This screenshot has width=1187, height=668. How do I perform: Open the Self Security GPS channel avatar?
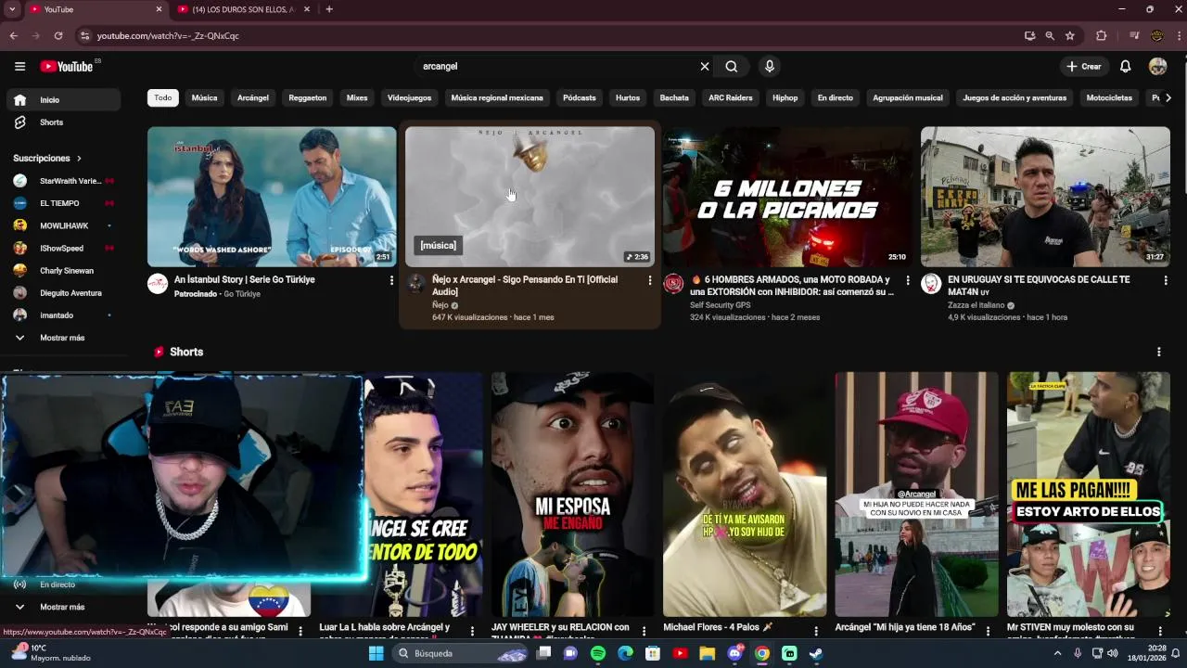[x=673, y=284]
